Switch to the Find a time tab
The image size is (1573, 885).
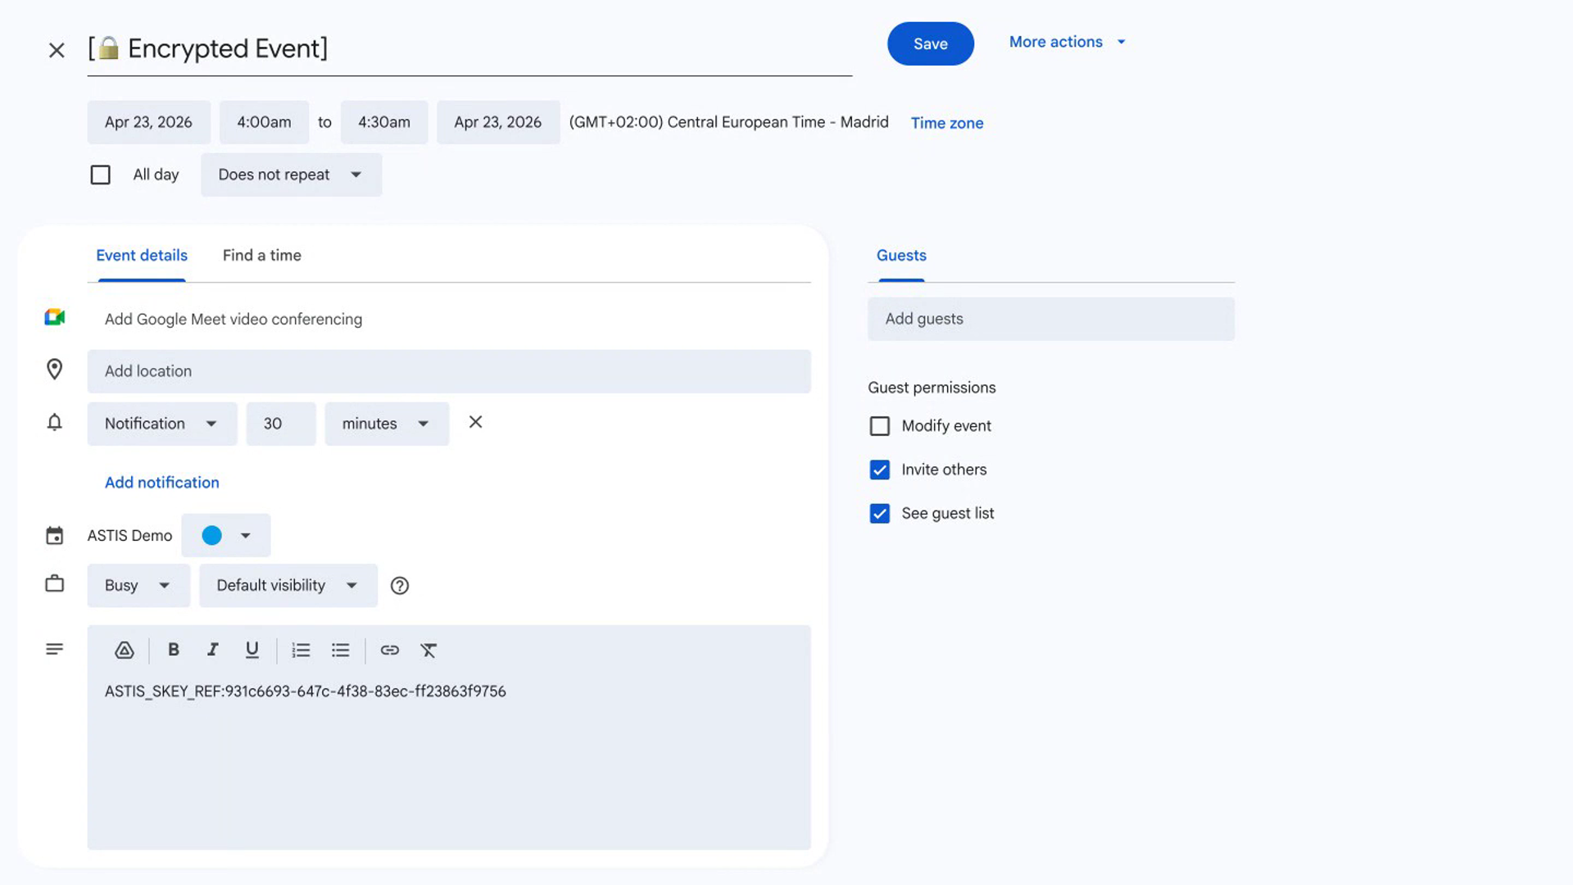click(262, 256)
